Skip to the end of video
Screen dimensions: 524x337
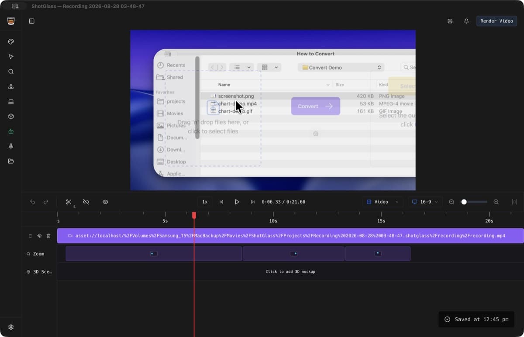253,202
